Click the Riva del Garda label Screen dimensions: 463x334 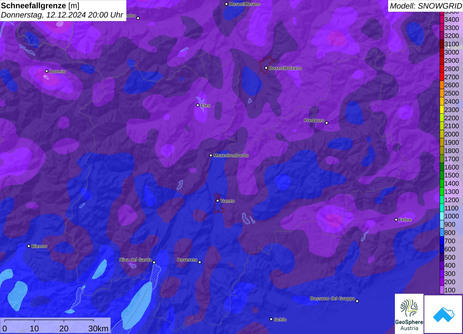[136, 260]
